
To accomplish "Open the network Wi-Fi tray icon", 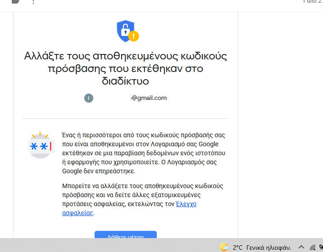I will [x=313, y=247].
